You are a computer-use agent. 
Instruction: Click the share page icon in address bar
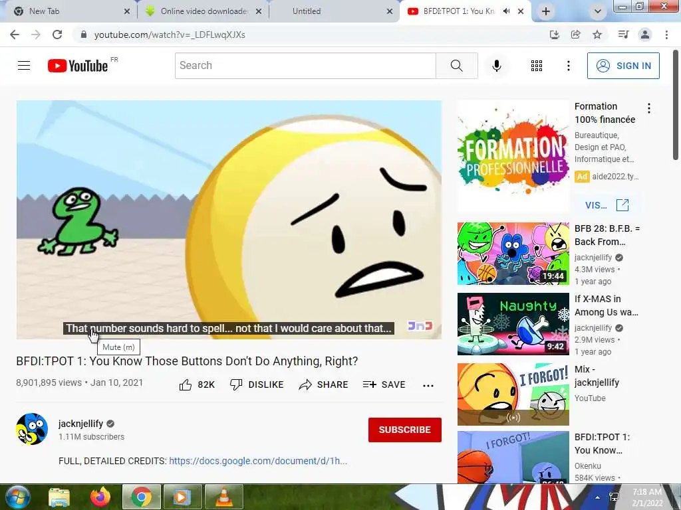click(x=575, y=35)
